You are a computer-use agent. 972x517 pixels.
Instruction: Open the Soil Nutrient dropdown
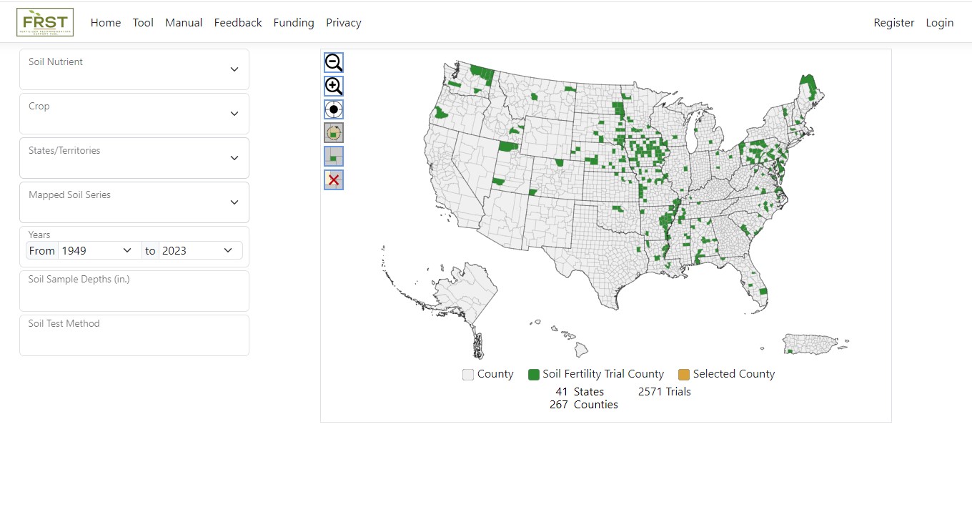[x=134, y=69]
